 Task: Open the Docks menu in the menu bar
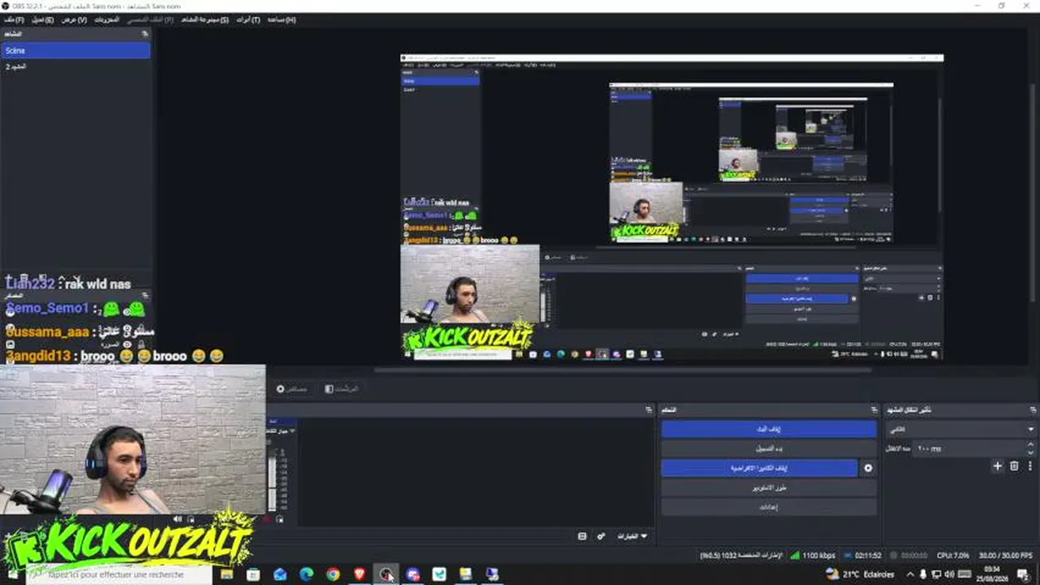[107, 19]
